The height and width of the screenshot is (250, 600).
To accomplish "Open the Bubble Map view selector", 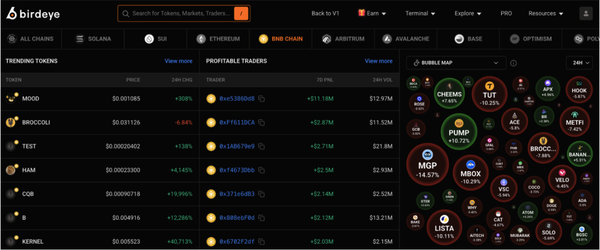I will click(456, 63).
